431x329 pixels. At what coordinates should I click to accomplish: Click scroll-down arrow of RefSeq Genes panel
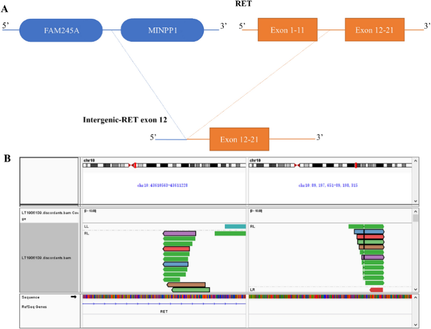pos(416,324)
